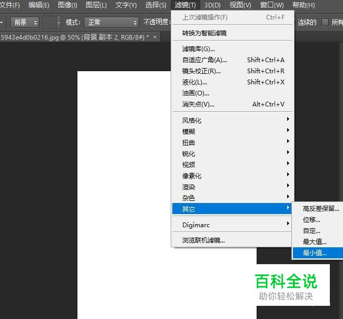Viewport: 343px width, 319px height.
Task: Choose 浏览联机滤镜... menu item
Action: [232, 240]
